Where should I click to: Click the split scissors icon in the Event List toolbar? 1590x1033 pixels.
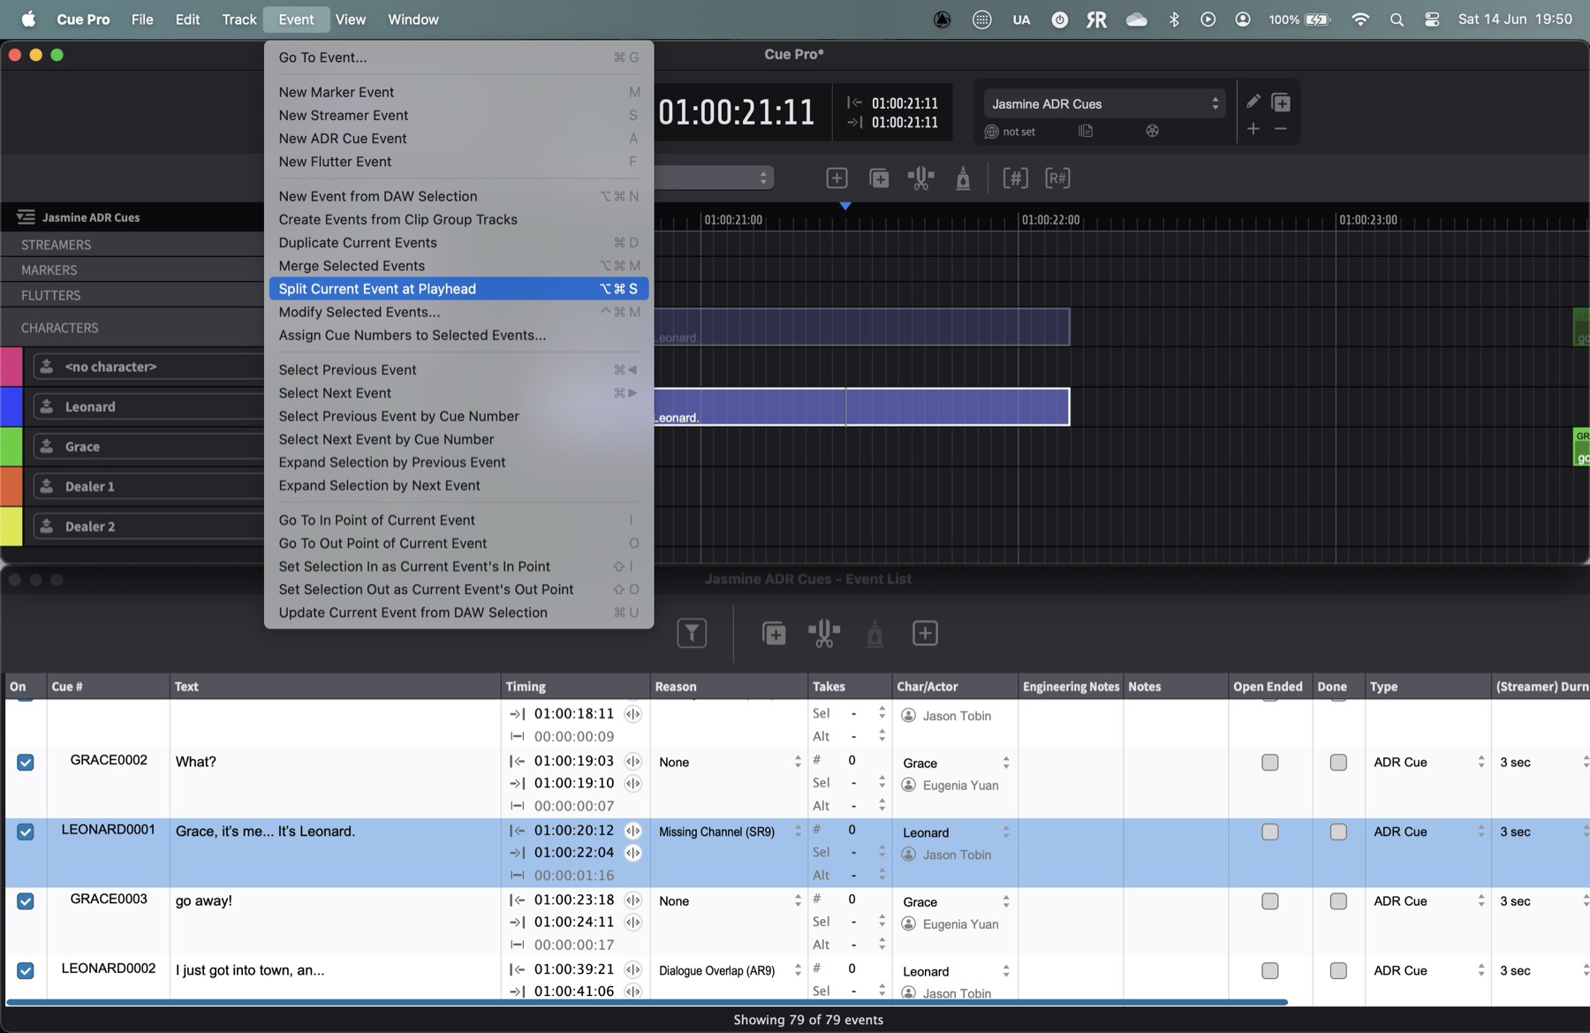tap(824, 633)
